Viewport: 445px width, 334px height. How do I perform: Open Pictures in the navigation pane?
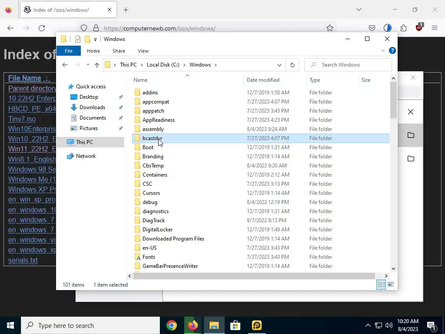(89, 128)
